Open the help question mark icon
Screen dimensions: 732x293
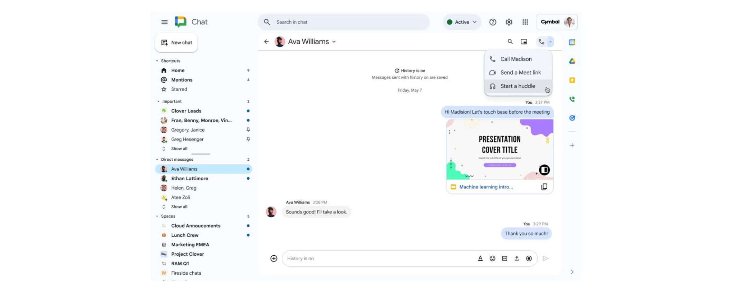[x=493, y=22]
